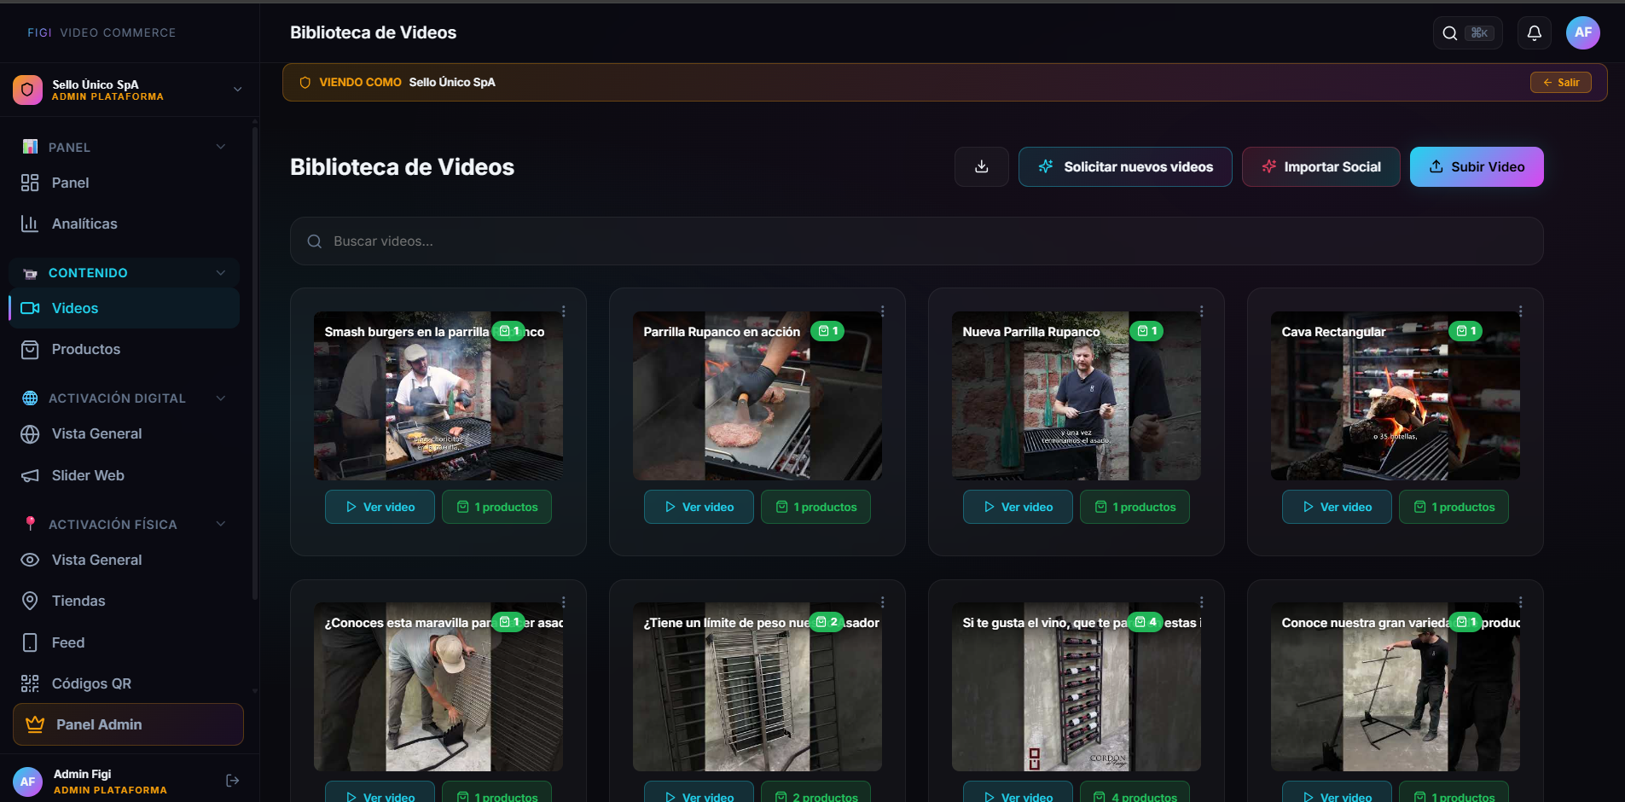This screenshot has height=802, width=1625.
Task: Click Ver video for Cava Rectangular
Action: click(1337, 507)
